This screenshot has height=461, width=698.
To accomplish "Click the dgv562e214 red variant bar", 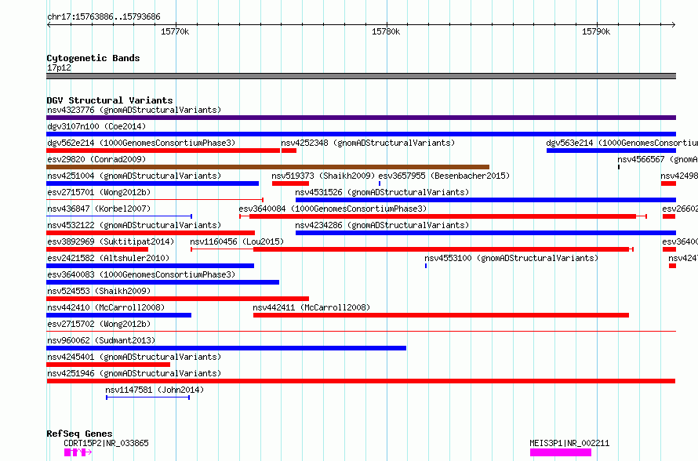I will [163, 151].
